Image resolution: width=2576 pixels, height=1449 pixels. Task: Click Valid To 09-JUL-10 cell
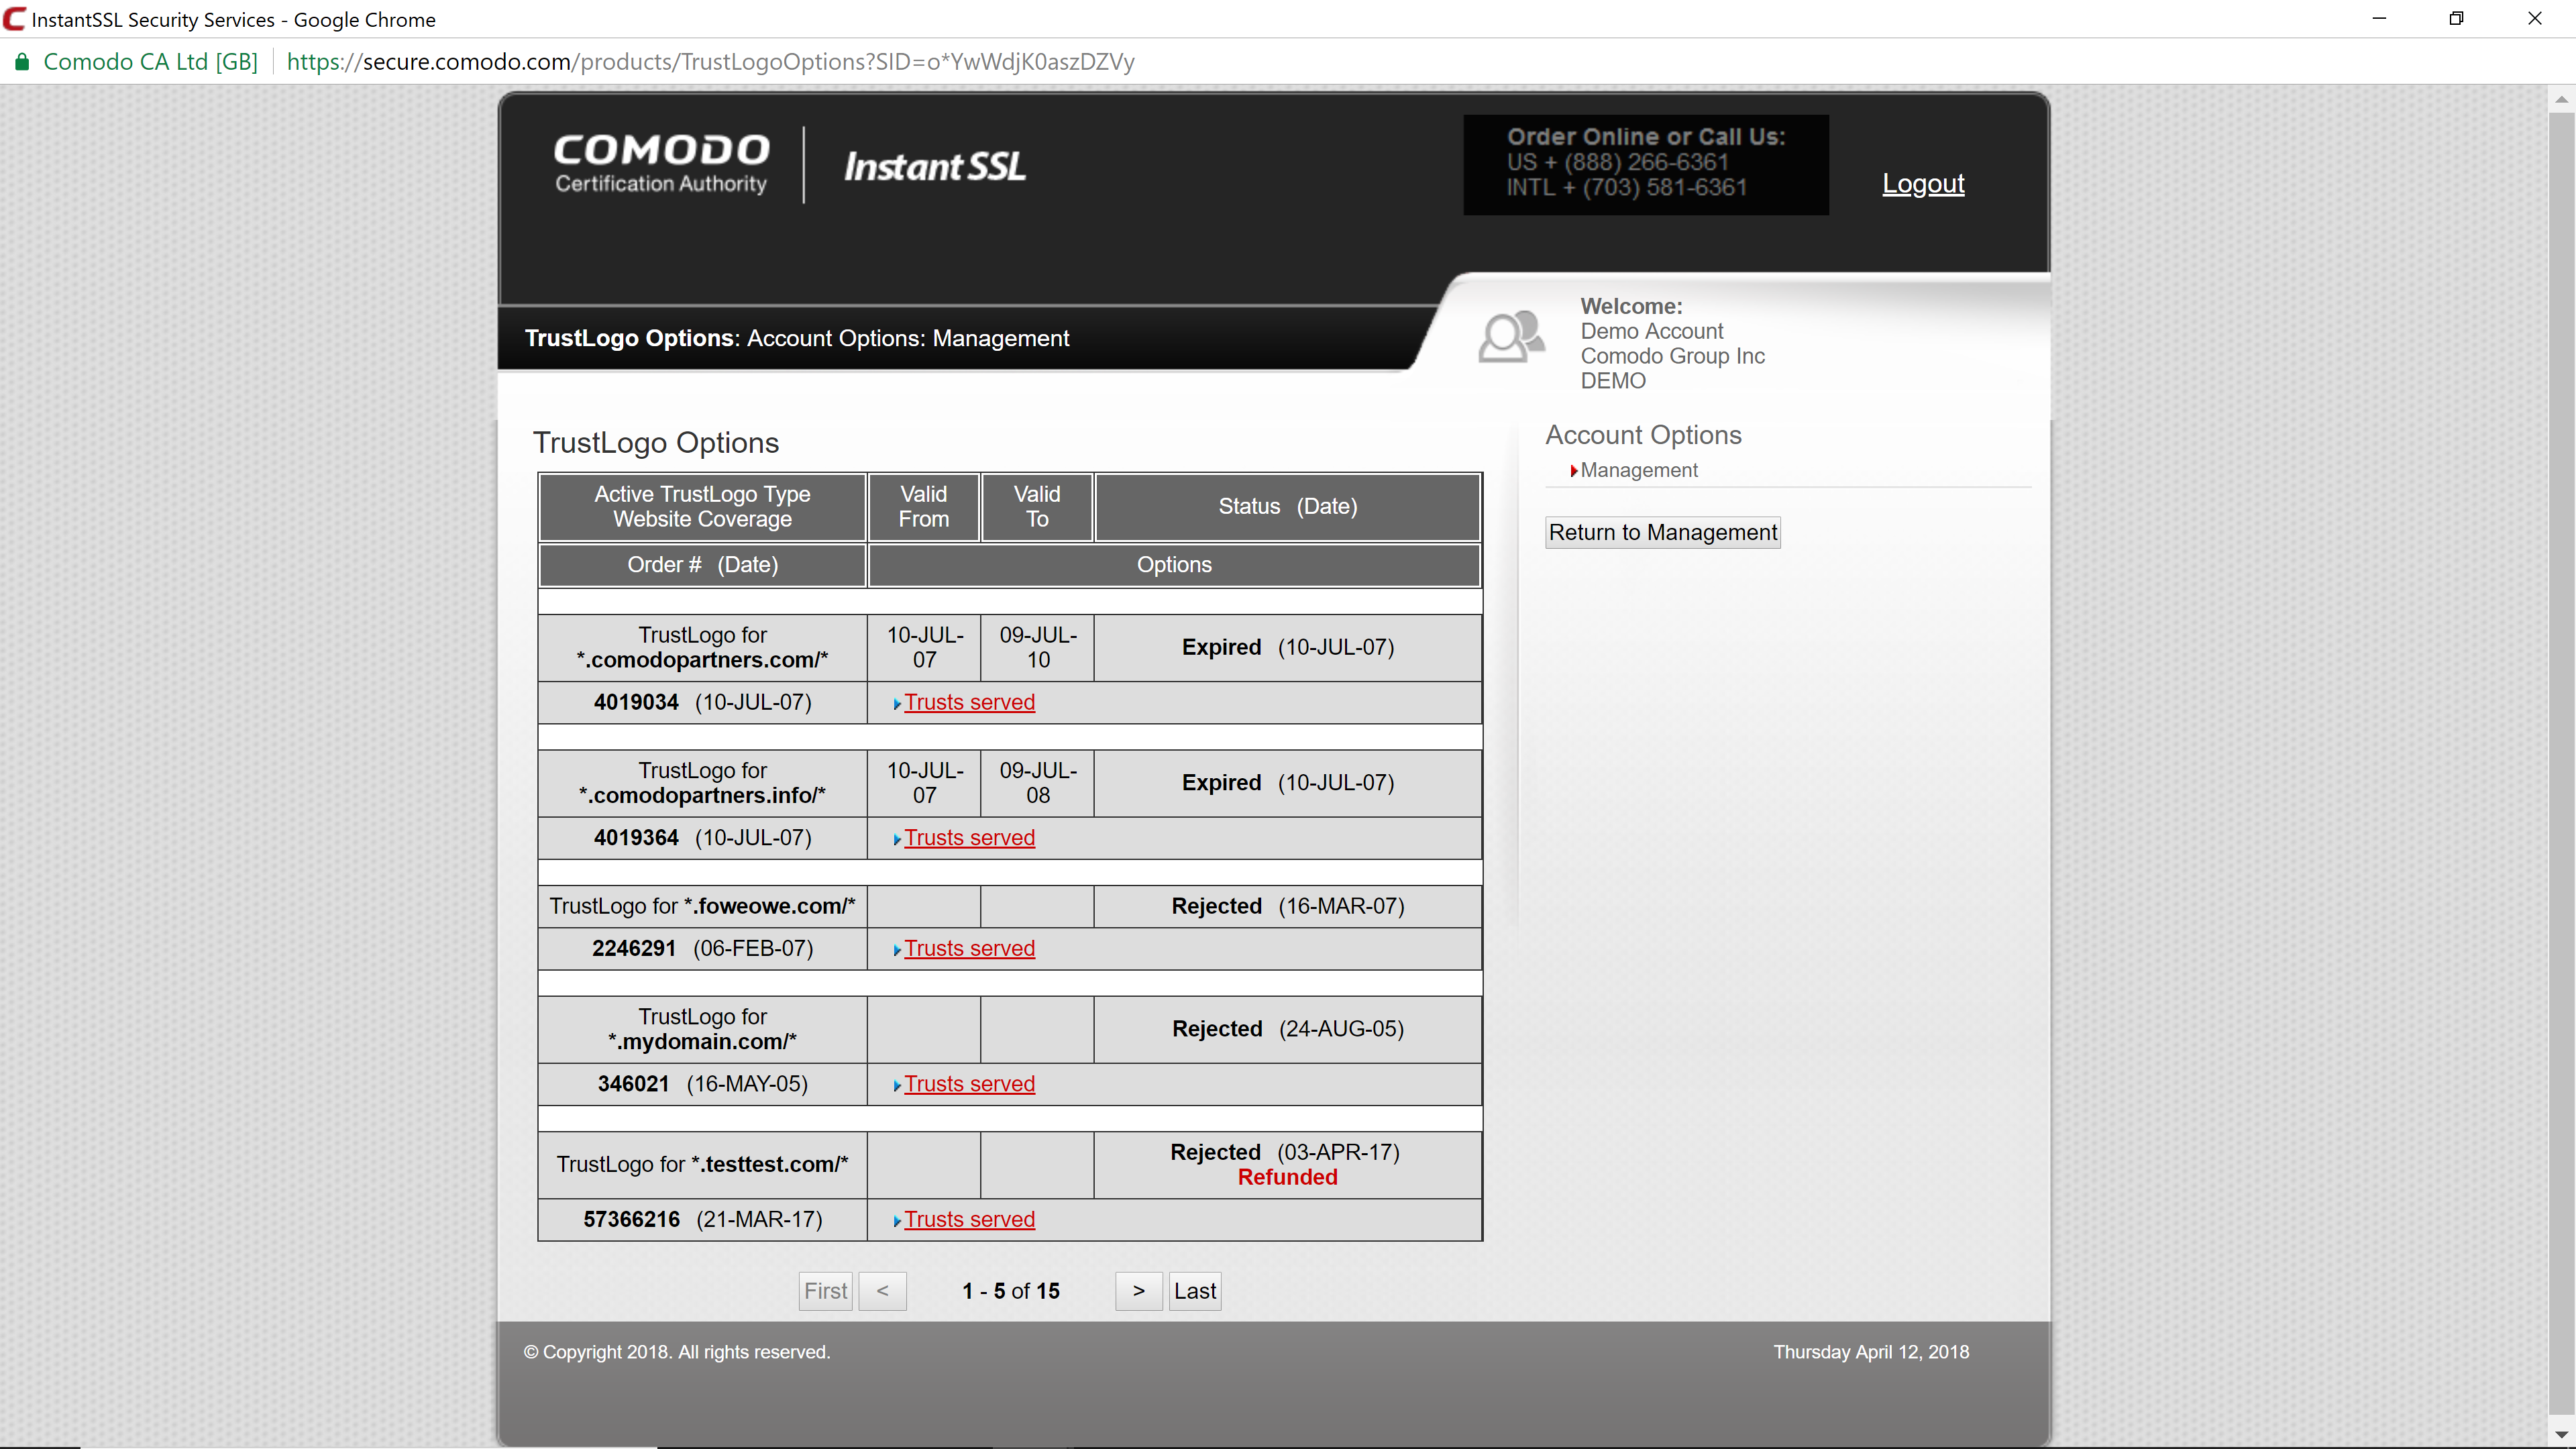1038,648
